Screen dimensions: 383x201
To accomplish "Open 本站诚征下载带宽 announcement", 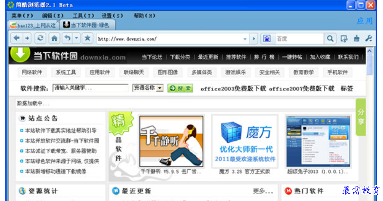I will point(61,151).
